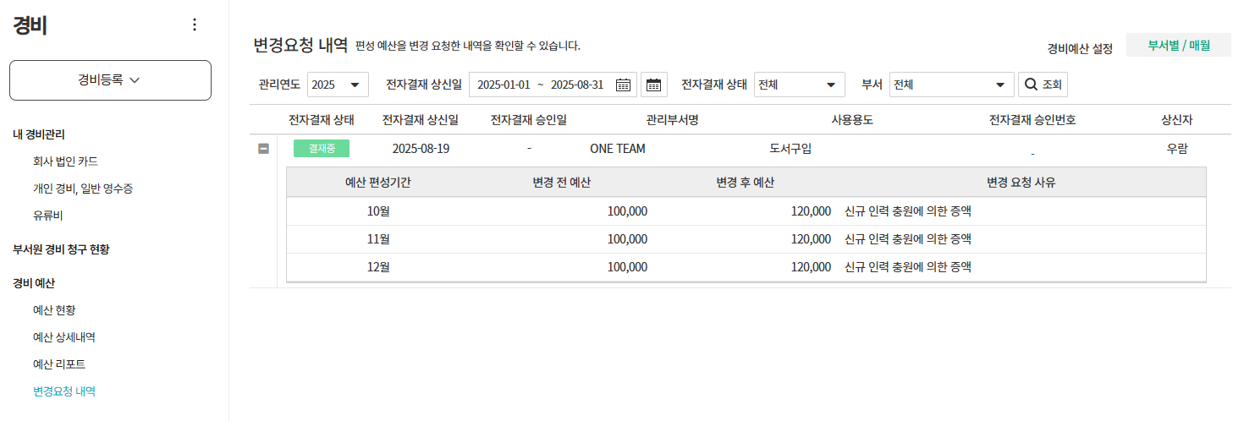
Task: Click the 2025-01-01 start date field
Action: click(x=504, y=85)
